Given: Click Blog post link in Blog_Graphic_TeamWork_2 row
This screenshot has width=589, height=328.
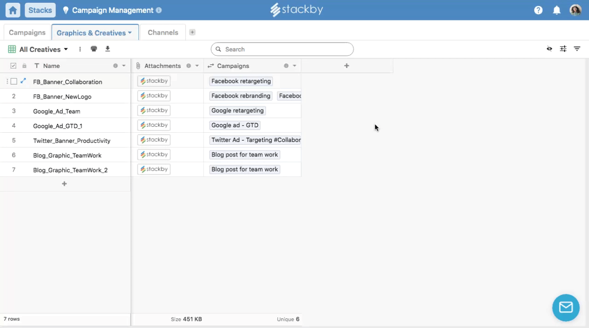Looking at the screenshot, I should [x=245, y=169].
